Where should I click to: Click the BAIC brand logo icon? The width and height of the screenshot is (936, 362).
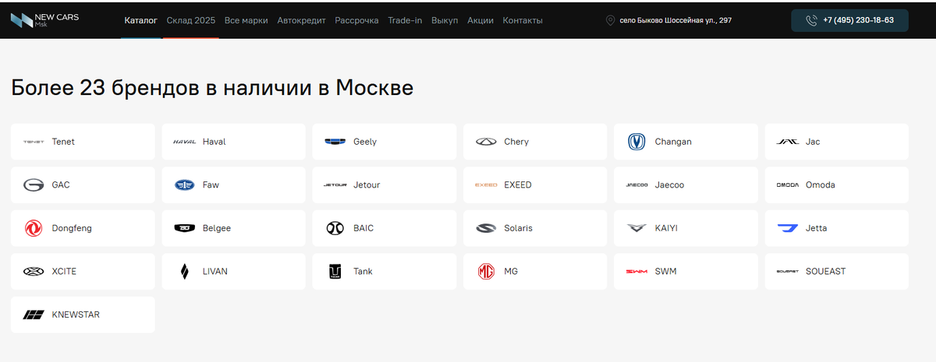tap(335, 228)
